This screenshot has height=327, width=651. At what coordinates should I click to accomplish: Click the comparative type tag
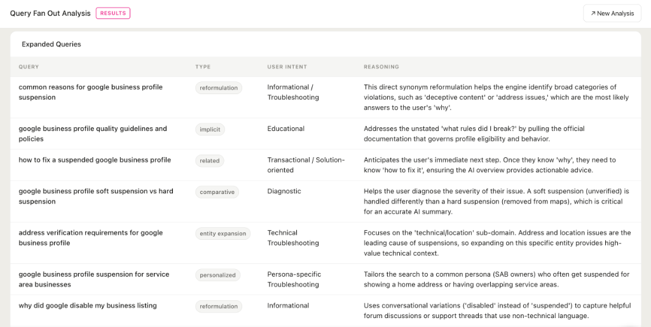click(217, 192)
